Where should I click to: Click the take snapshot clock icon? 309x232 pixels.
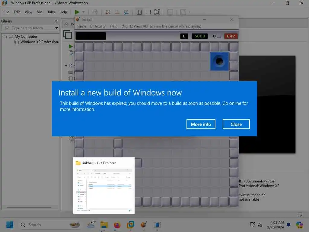[108, 12]
